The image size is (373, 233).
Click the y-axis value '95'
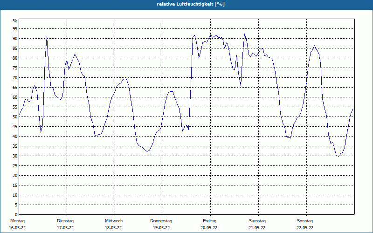coord(15,29)
